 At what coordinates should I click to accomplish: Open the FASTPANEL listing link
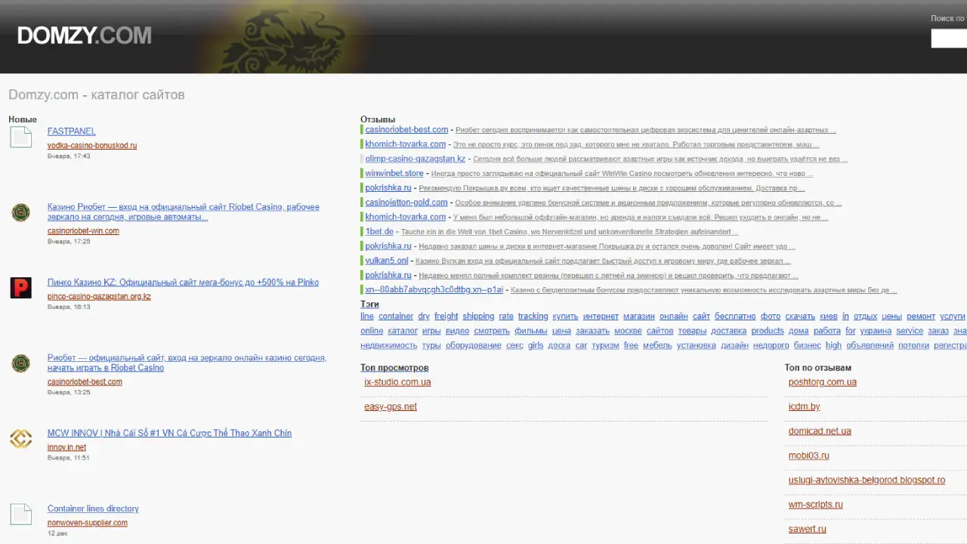tap(71, 131)
